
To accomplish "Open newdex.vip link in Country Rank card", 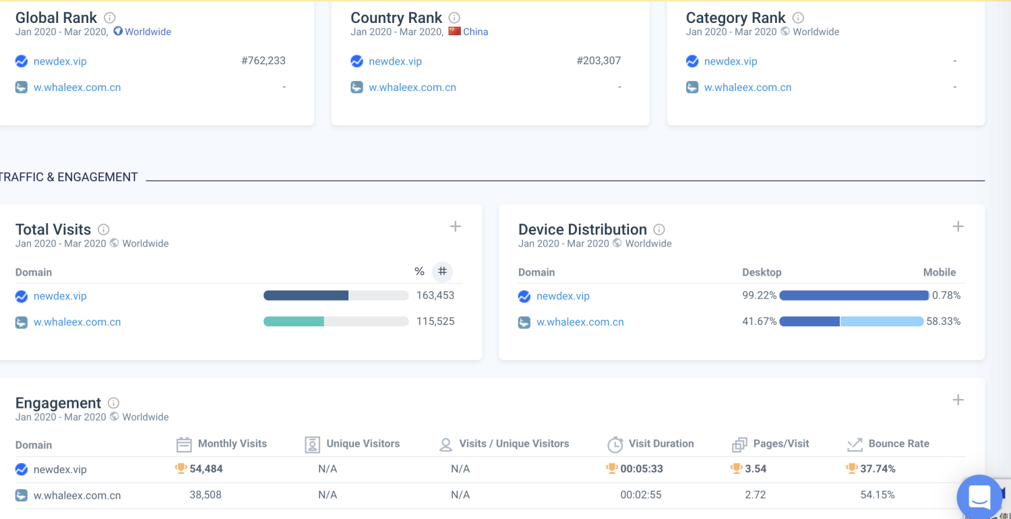I will 395,61.
